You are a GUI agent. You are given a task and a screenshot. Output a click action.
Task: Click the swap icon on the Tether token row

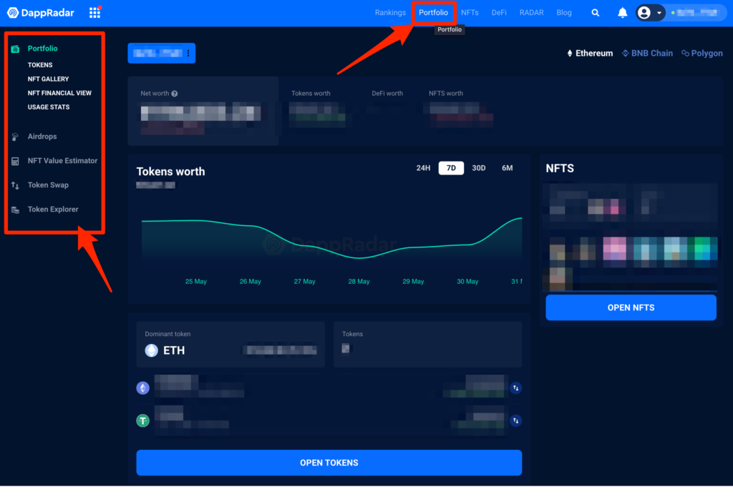515,421
